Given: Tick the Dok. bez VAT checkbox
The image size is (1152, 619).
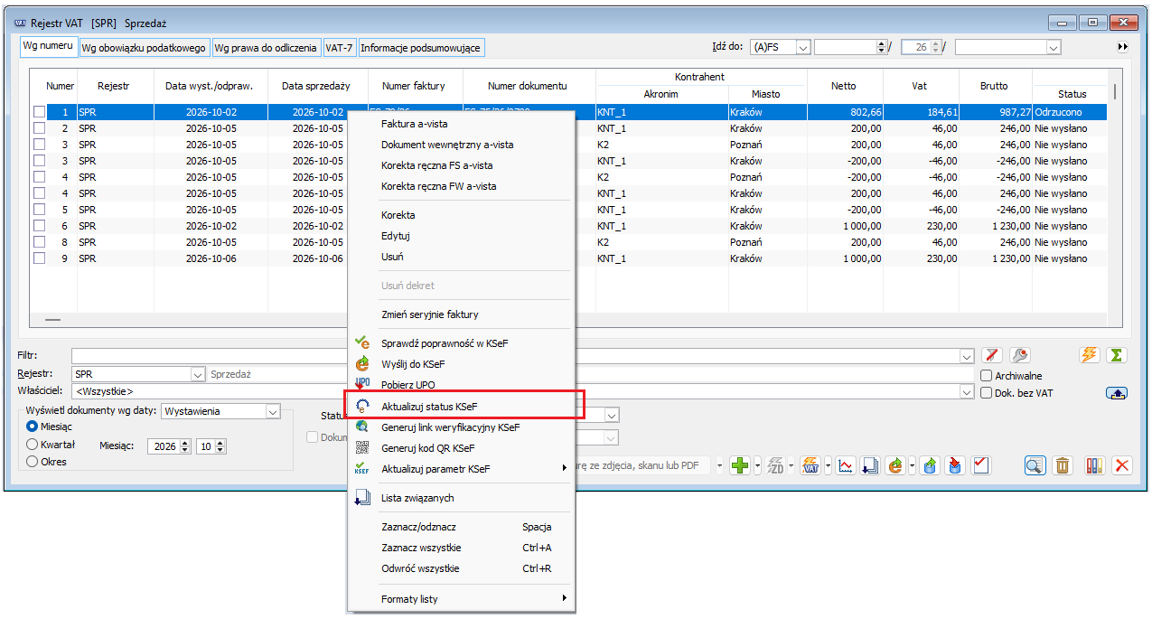Looking at the screenshot, I should 987,392.
